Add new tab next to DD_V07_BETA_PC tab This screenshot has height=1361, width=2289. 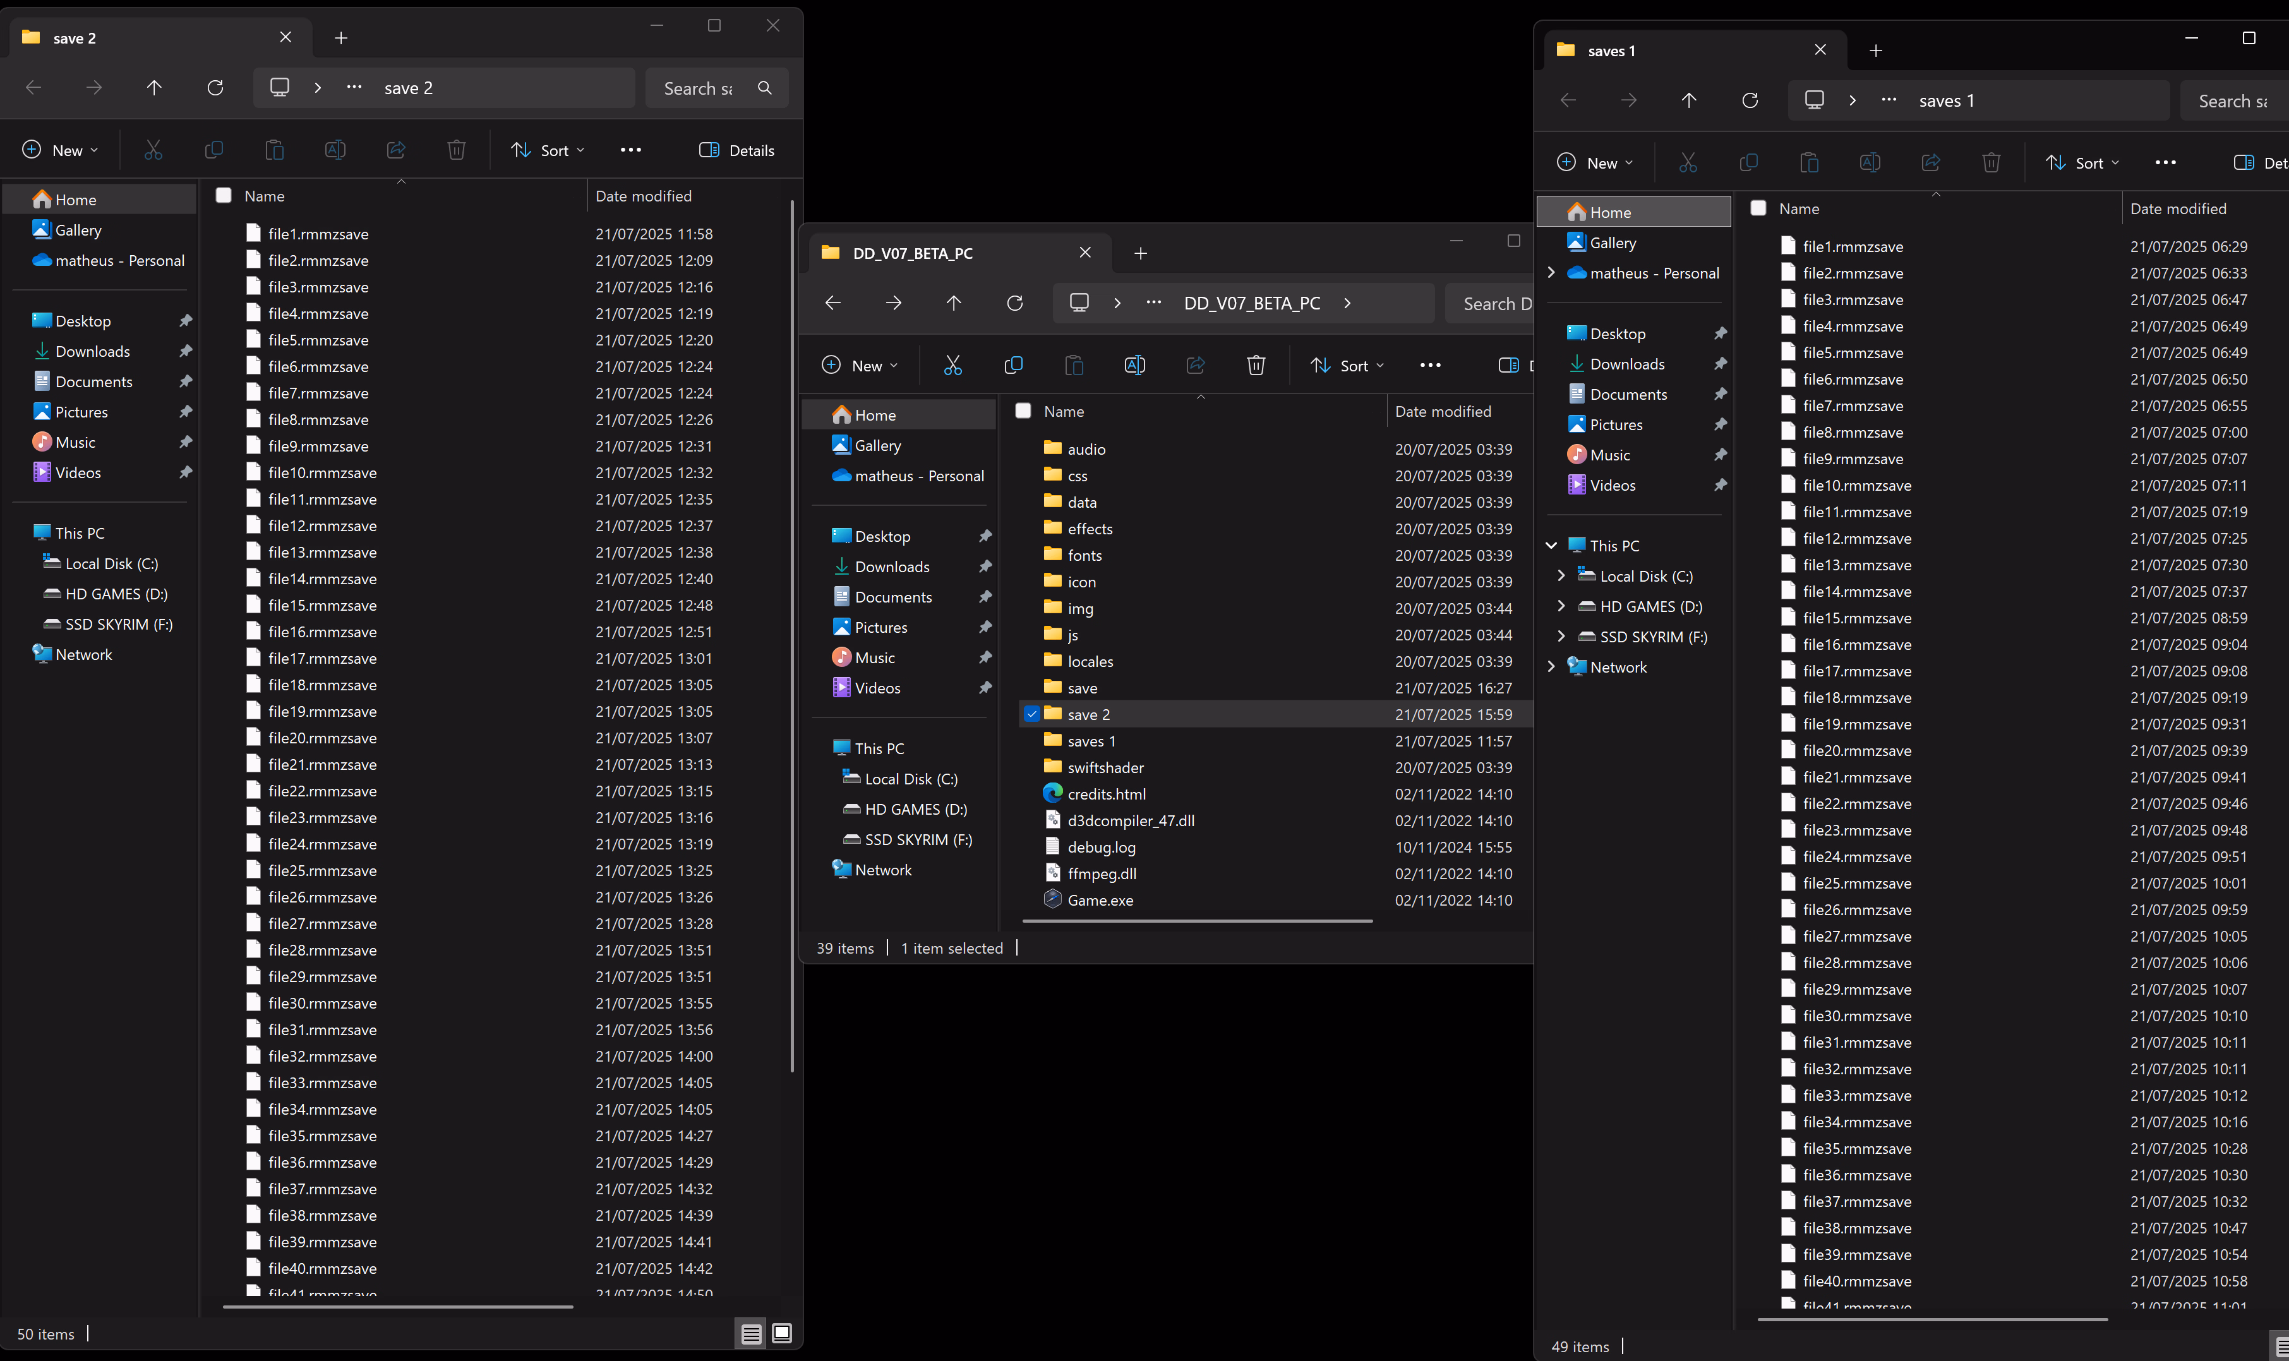[1140, 253]
